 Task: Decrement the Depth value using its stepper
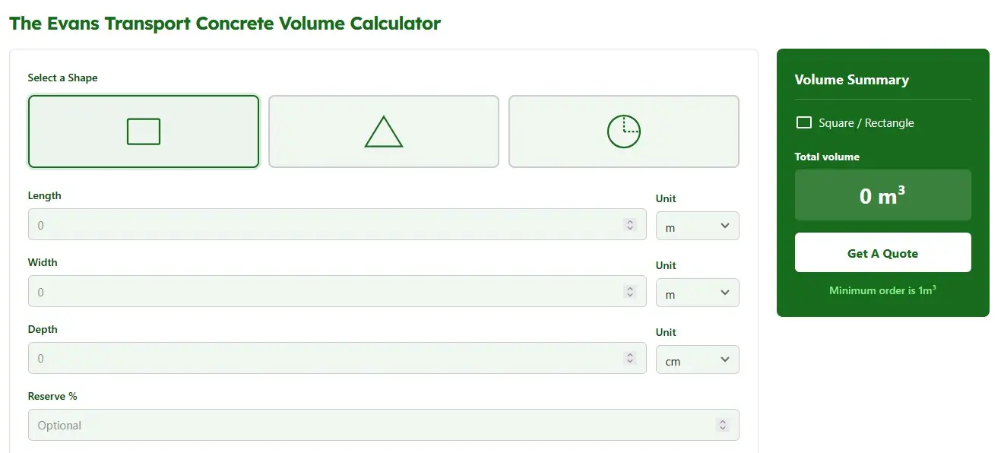[630, 361]
